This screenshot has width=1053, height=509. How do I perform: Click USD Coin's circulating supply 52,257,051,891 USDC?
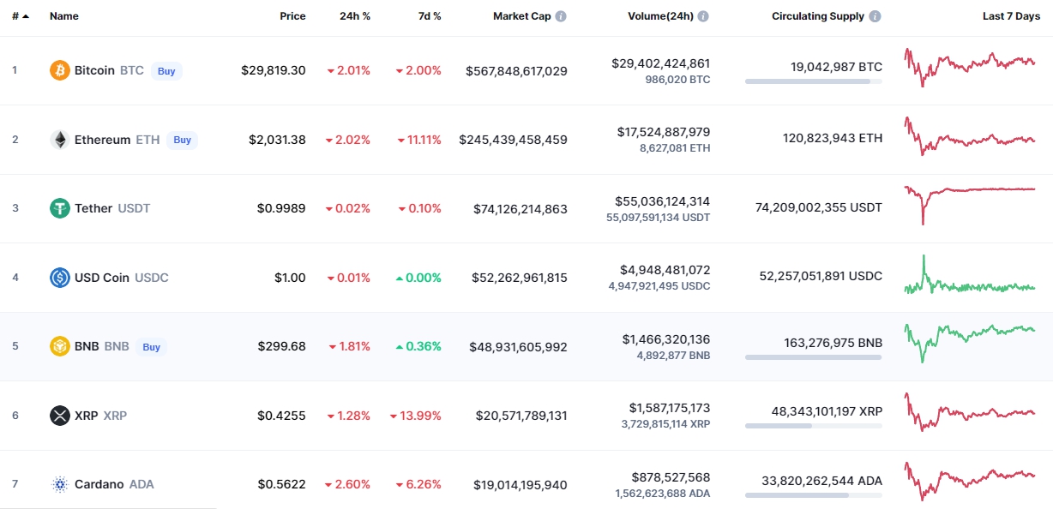tap(821, 276)
